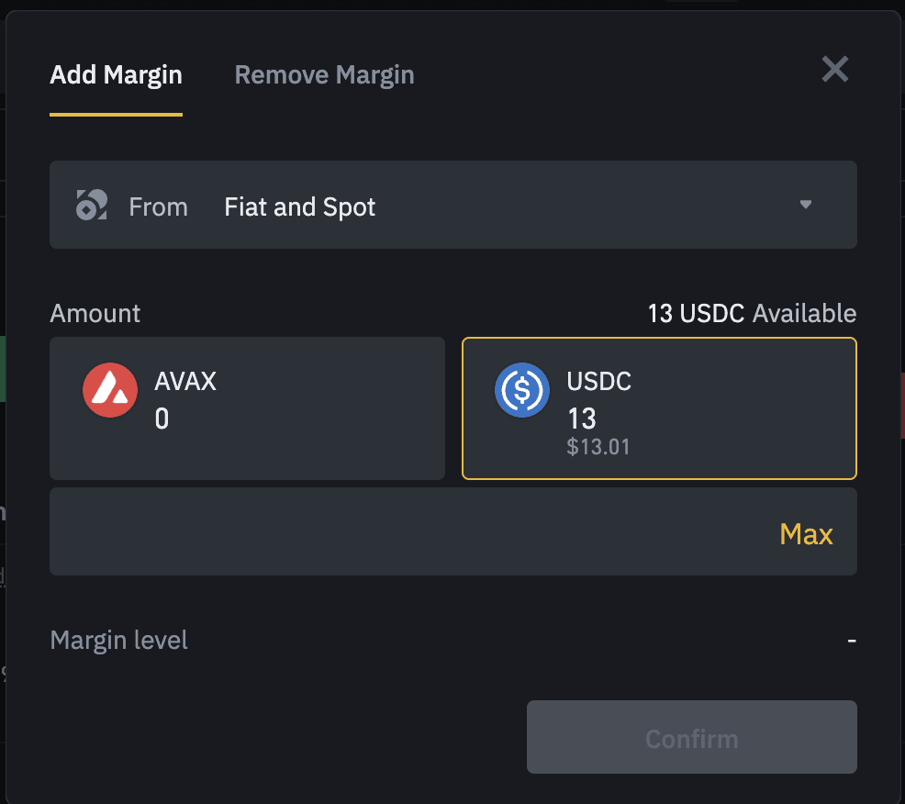Image resolution: width=905 pixels, height=804 pixels.
Task: Click the Margin level label
Action: 118,640
